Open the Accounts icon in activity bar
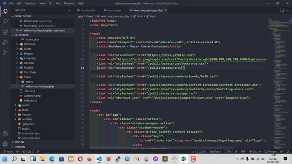 [5, 133]
